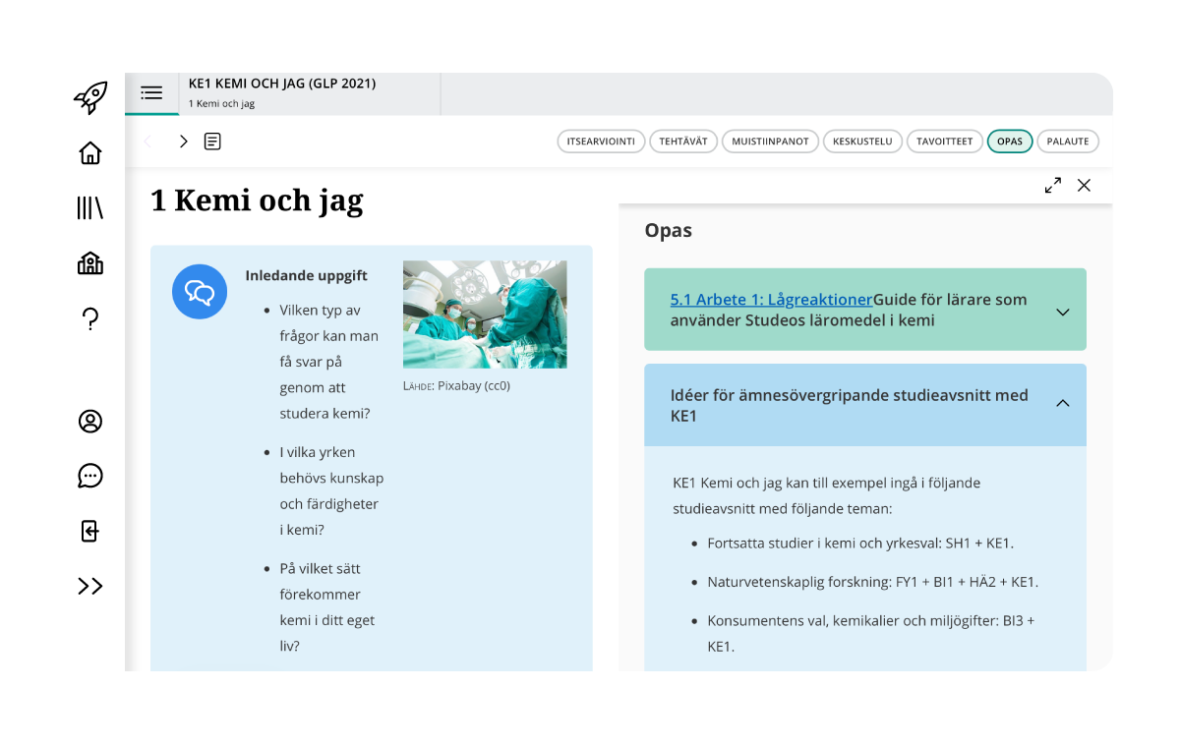Go to next page arrow
This screenshot has height=745, width=1180.
click(x=183, y=142)
